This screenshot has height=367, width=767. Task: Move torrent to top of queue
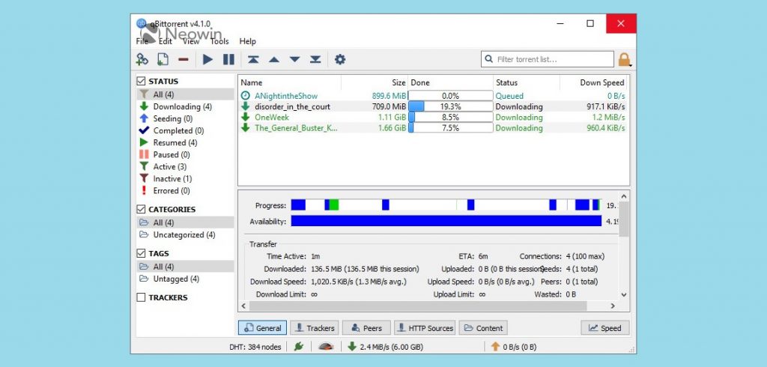click(253, 60)
